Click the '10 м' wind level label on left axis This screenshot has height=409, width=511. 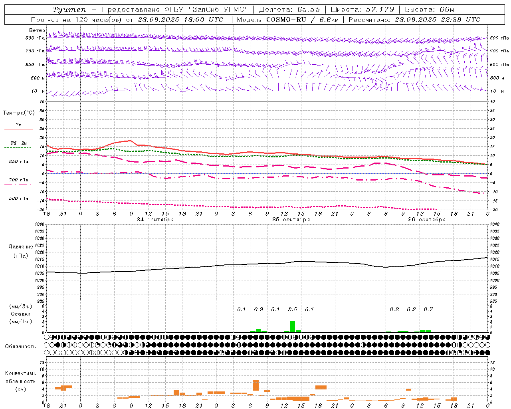coord(38,91)
